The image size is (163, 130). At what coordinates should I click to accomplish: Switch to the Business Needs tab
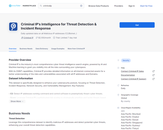[x=26, y=49]
